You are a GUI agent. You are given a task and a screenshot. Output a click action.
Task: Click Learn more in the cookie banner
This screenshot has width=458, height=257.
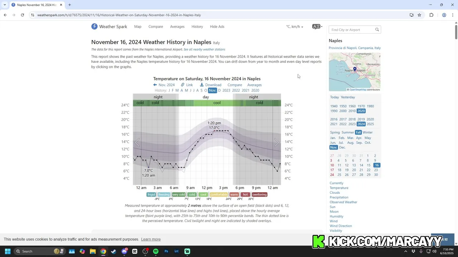151,240
